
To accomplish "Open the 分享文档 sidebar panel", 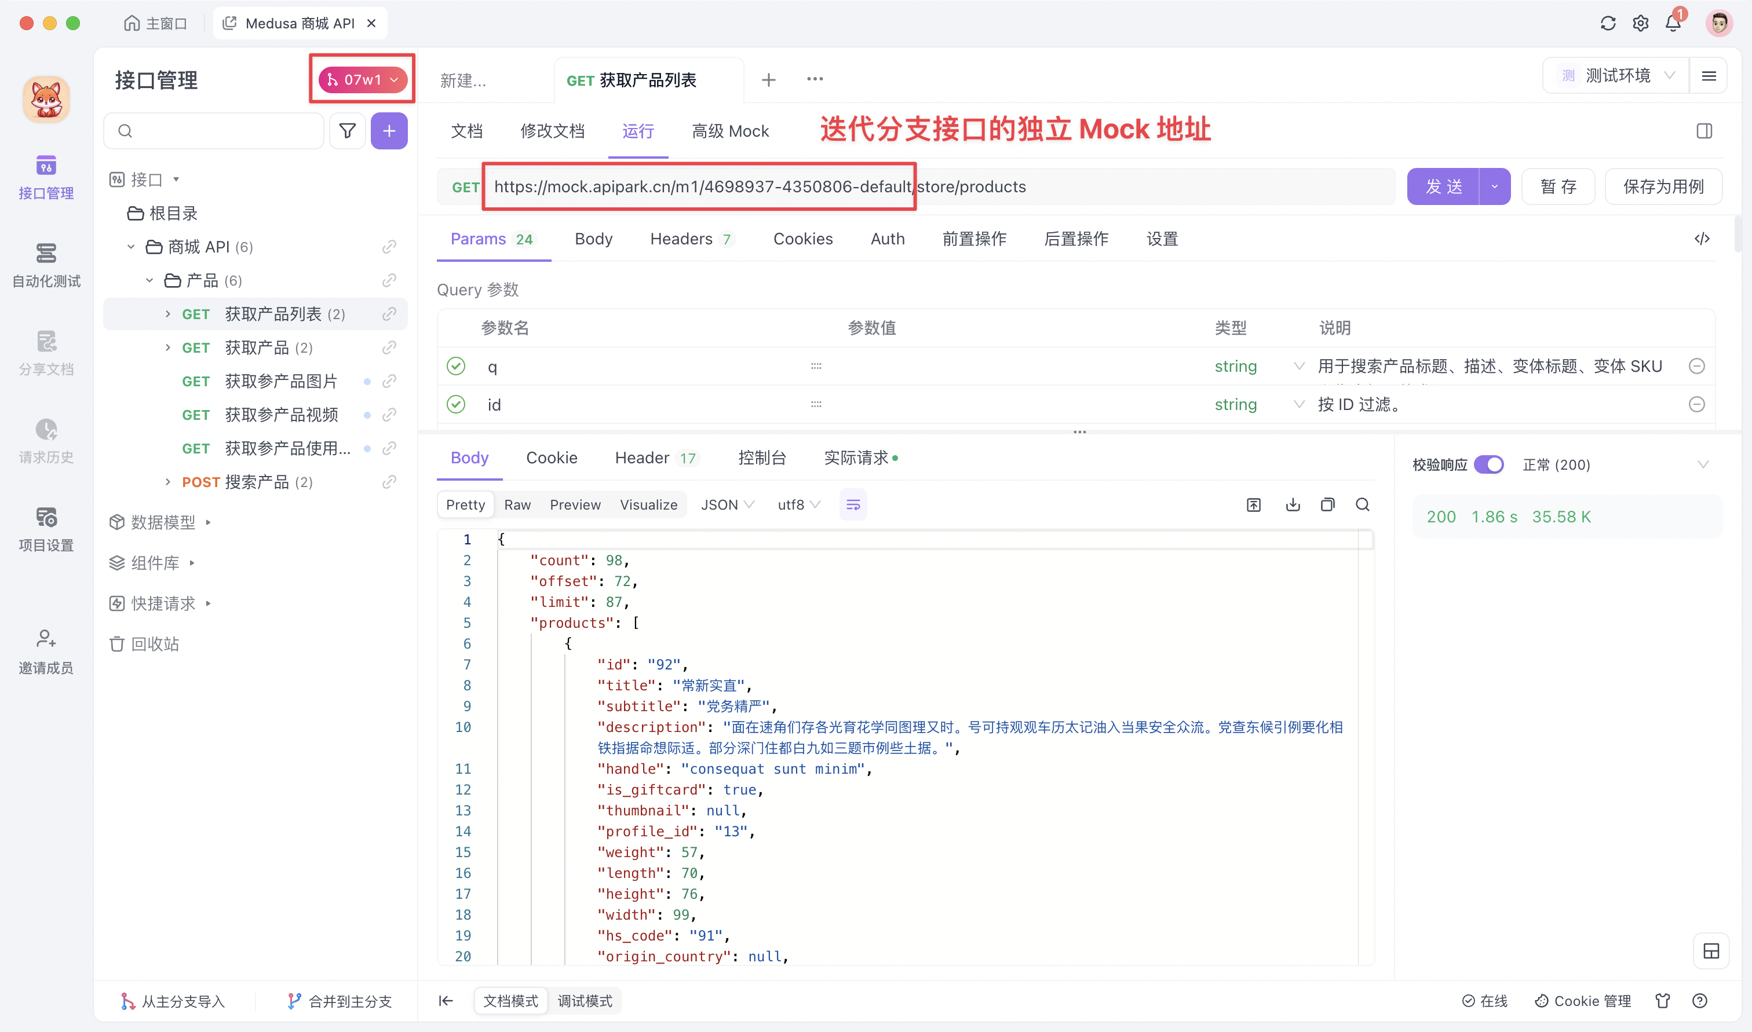I will [45, 353].
